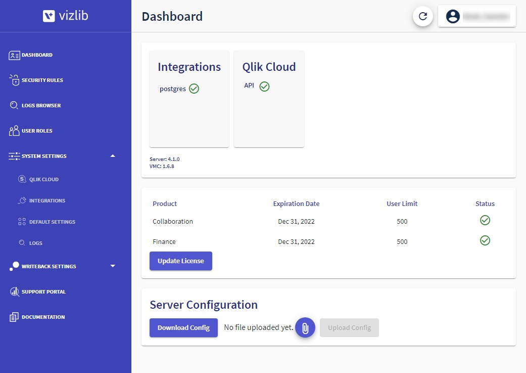Image resolution: width=526 pixels, height=373 pixels.
Task: Navigate to User Roles
Action: [37, 131]
